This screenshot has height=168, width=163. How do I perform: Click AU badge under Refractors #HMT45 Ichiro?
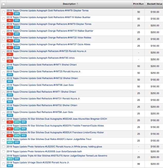coord(10,61)
